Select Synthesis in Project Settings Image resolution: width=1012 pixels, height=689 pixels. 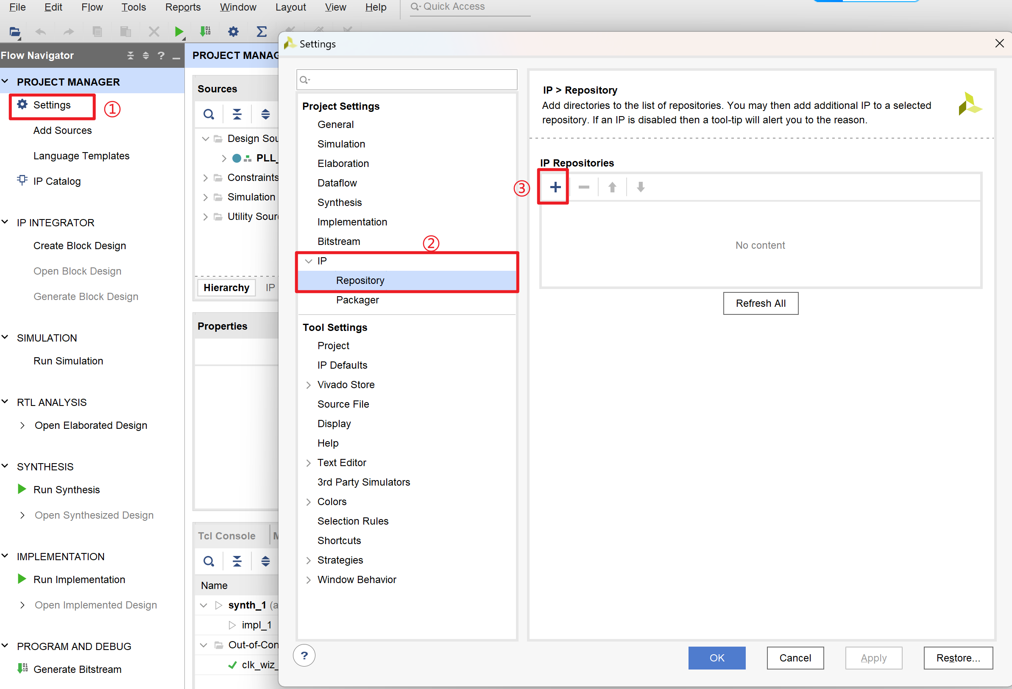tap(339, 203)
